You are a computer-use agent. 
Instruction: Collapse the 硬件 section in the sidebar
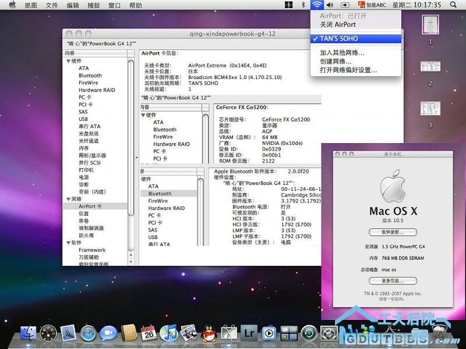(68, 61)
